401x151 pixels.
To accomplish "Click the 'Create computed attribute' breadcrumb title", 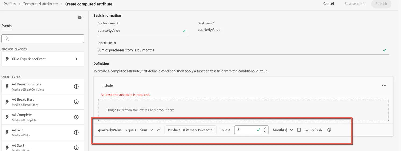I will coord(88,4).
